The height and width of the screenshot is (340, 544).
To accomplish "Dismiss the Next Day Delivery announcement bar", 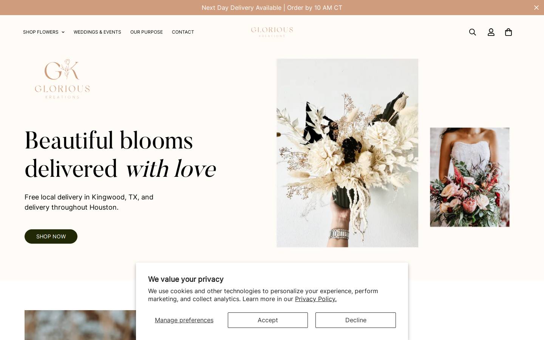I will [x=536, y=8].
